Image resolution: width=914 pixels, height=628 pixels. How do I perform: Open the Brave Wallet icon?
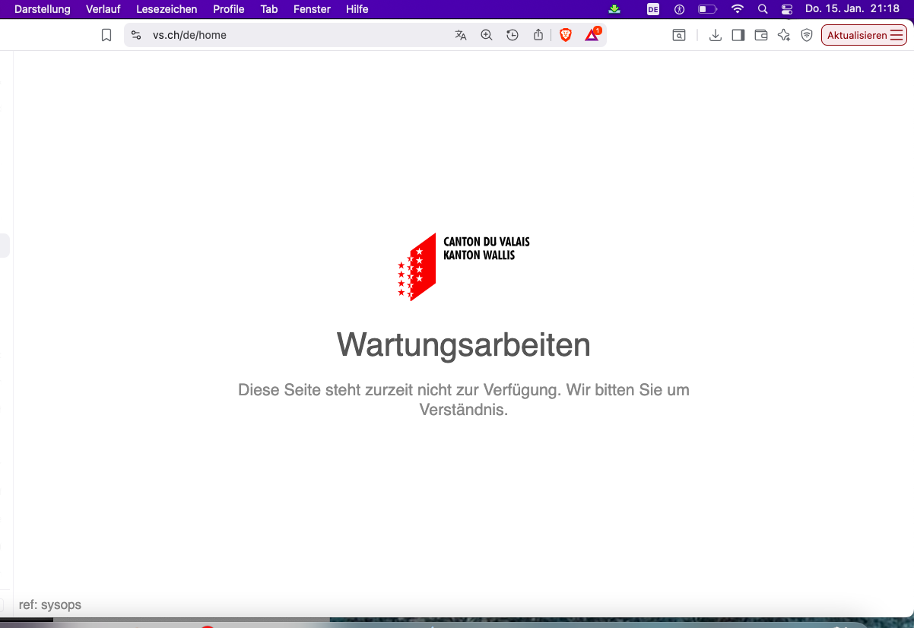pyautogui.click(x=760, y=35)
